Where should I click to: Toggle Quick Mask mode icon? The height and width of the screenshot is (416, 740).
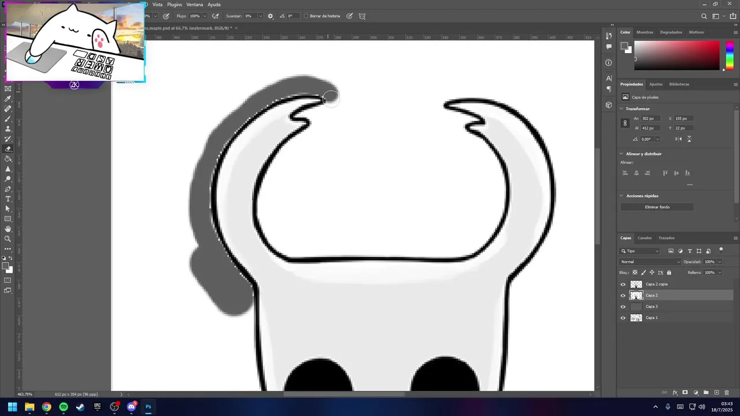coord(8,280)
